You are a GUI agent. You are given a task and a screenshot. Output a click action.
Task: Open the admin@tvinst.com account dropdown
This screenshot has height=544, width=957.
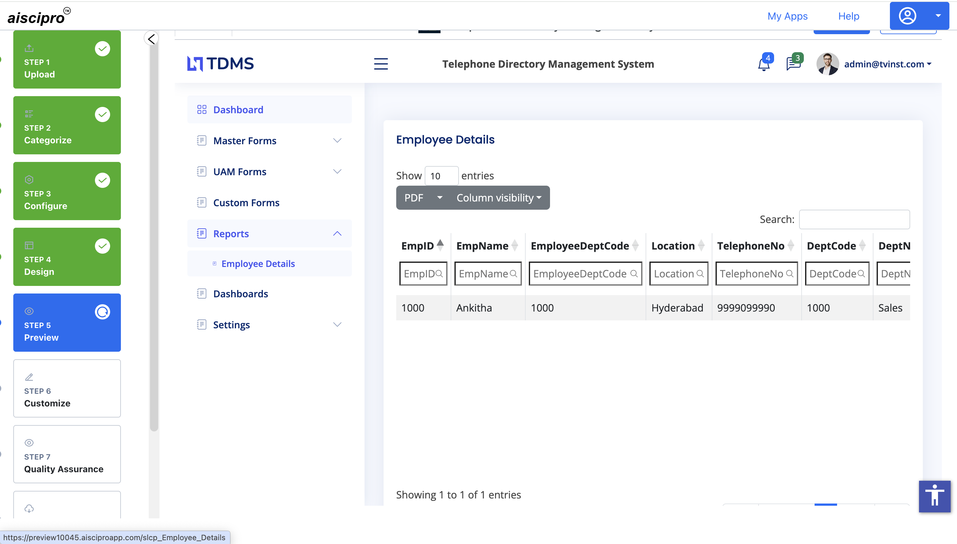[x=887, y=64]
